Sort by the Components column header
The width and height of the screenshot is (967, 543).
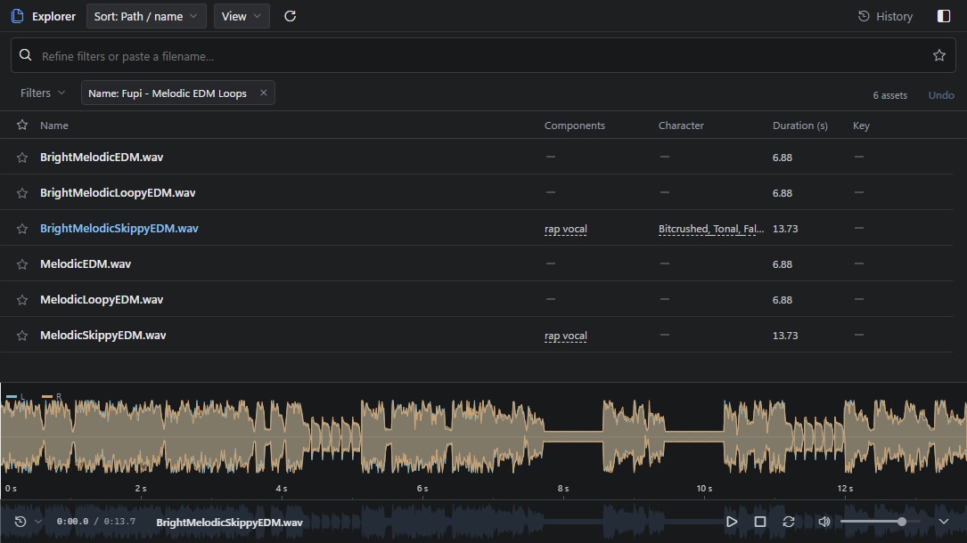(x=574, y=126)
